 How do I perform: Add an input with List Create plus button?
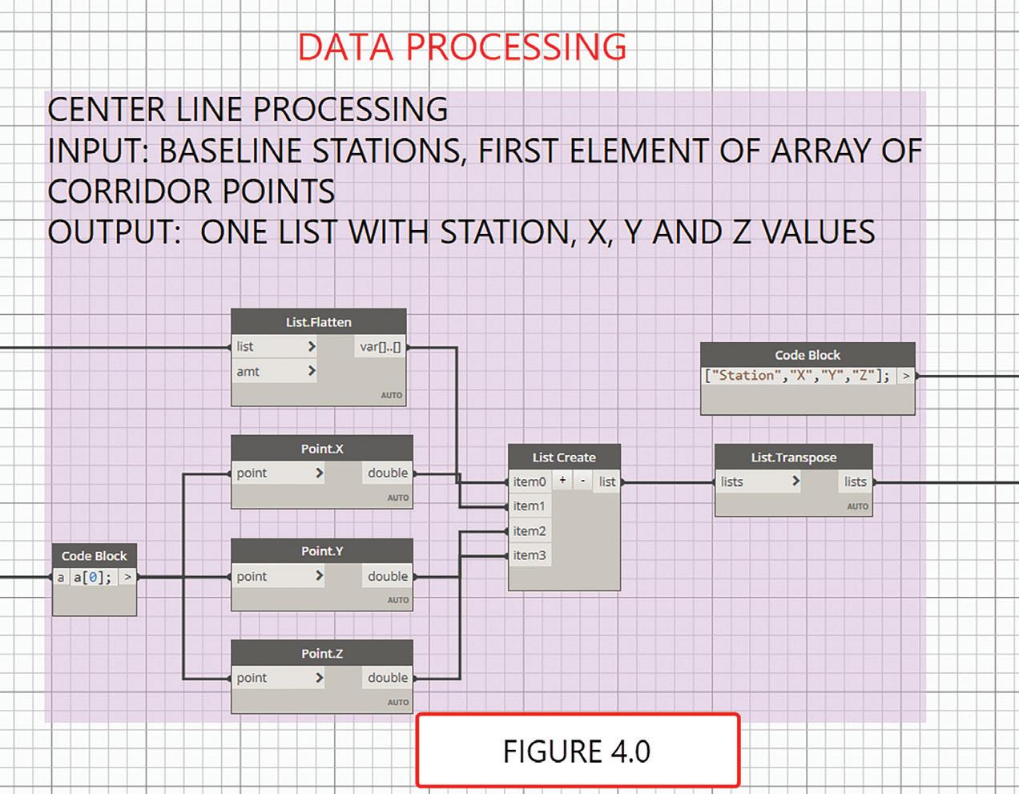(562, 481)
